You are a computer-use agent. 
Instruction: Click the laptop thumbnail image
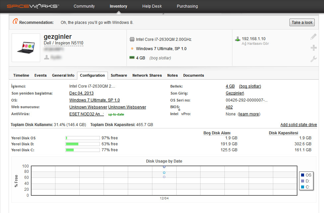click(x=26, y=47)
